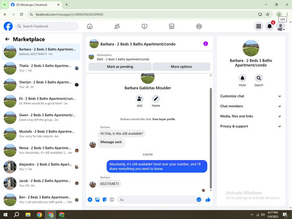Open a new browser tab
Screen dimensions: 292x219
67,5
